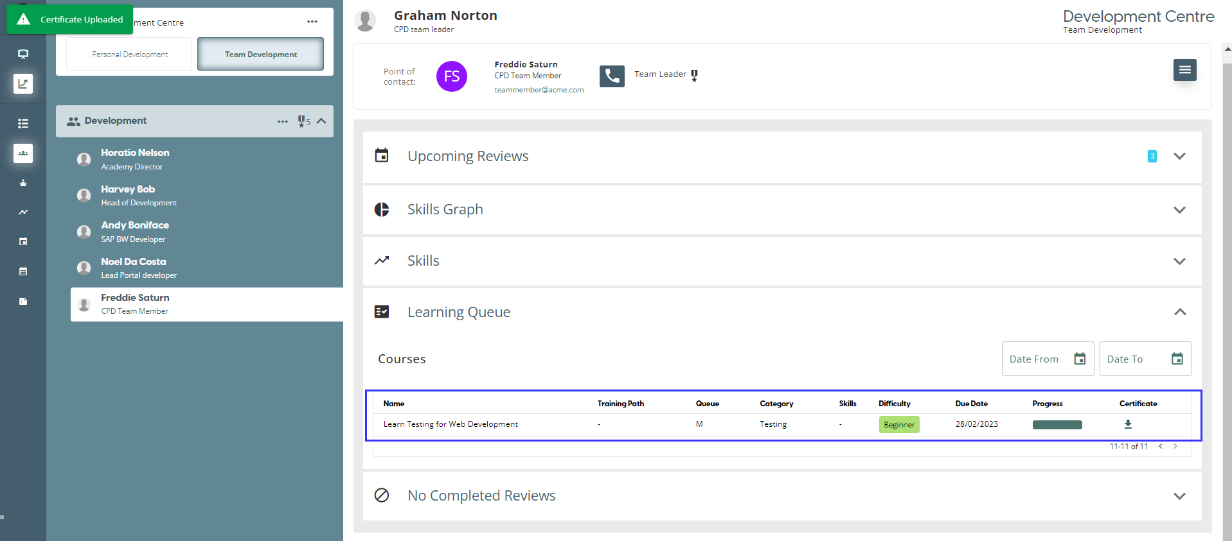This screenshot has height=541, width=1232.
Task: Click the FS purple avatar
Action: [x=452, y=76]
